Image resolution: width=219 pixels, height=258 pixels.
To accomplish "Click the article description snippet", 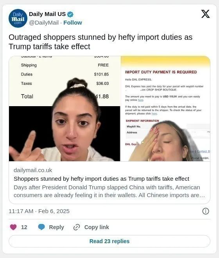I will point(109,191).
